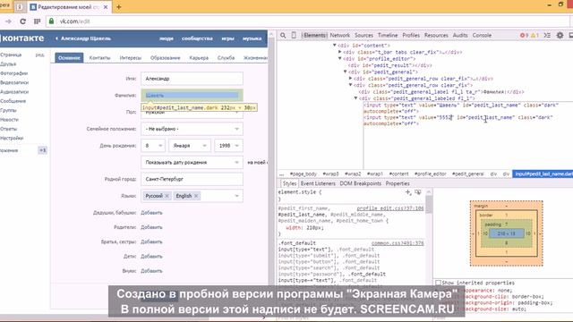The width and height of the screenshot is (573, 322).
Task: Click Добавить next to Родители
Action: click(x=151, y=227)
